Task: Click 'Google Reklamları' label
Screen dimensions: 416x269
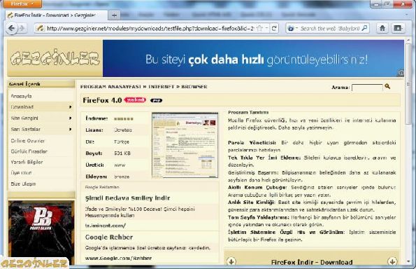Action: pyautogui.click(x=102, y=187)
